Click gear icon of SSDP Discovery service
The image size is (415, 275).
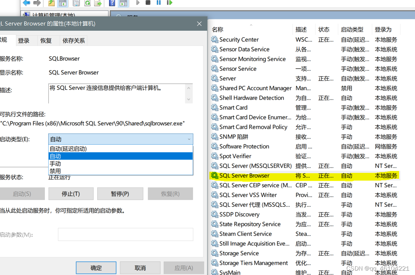[215, 215]
